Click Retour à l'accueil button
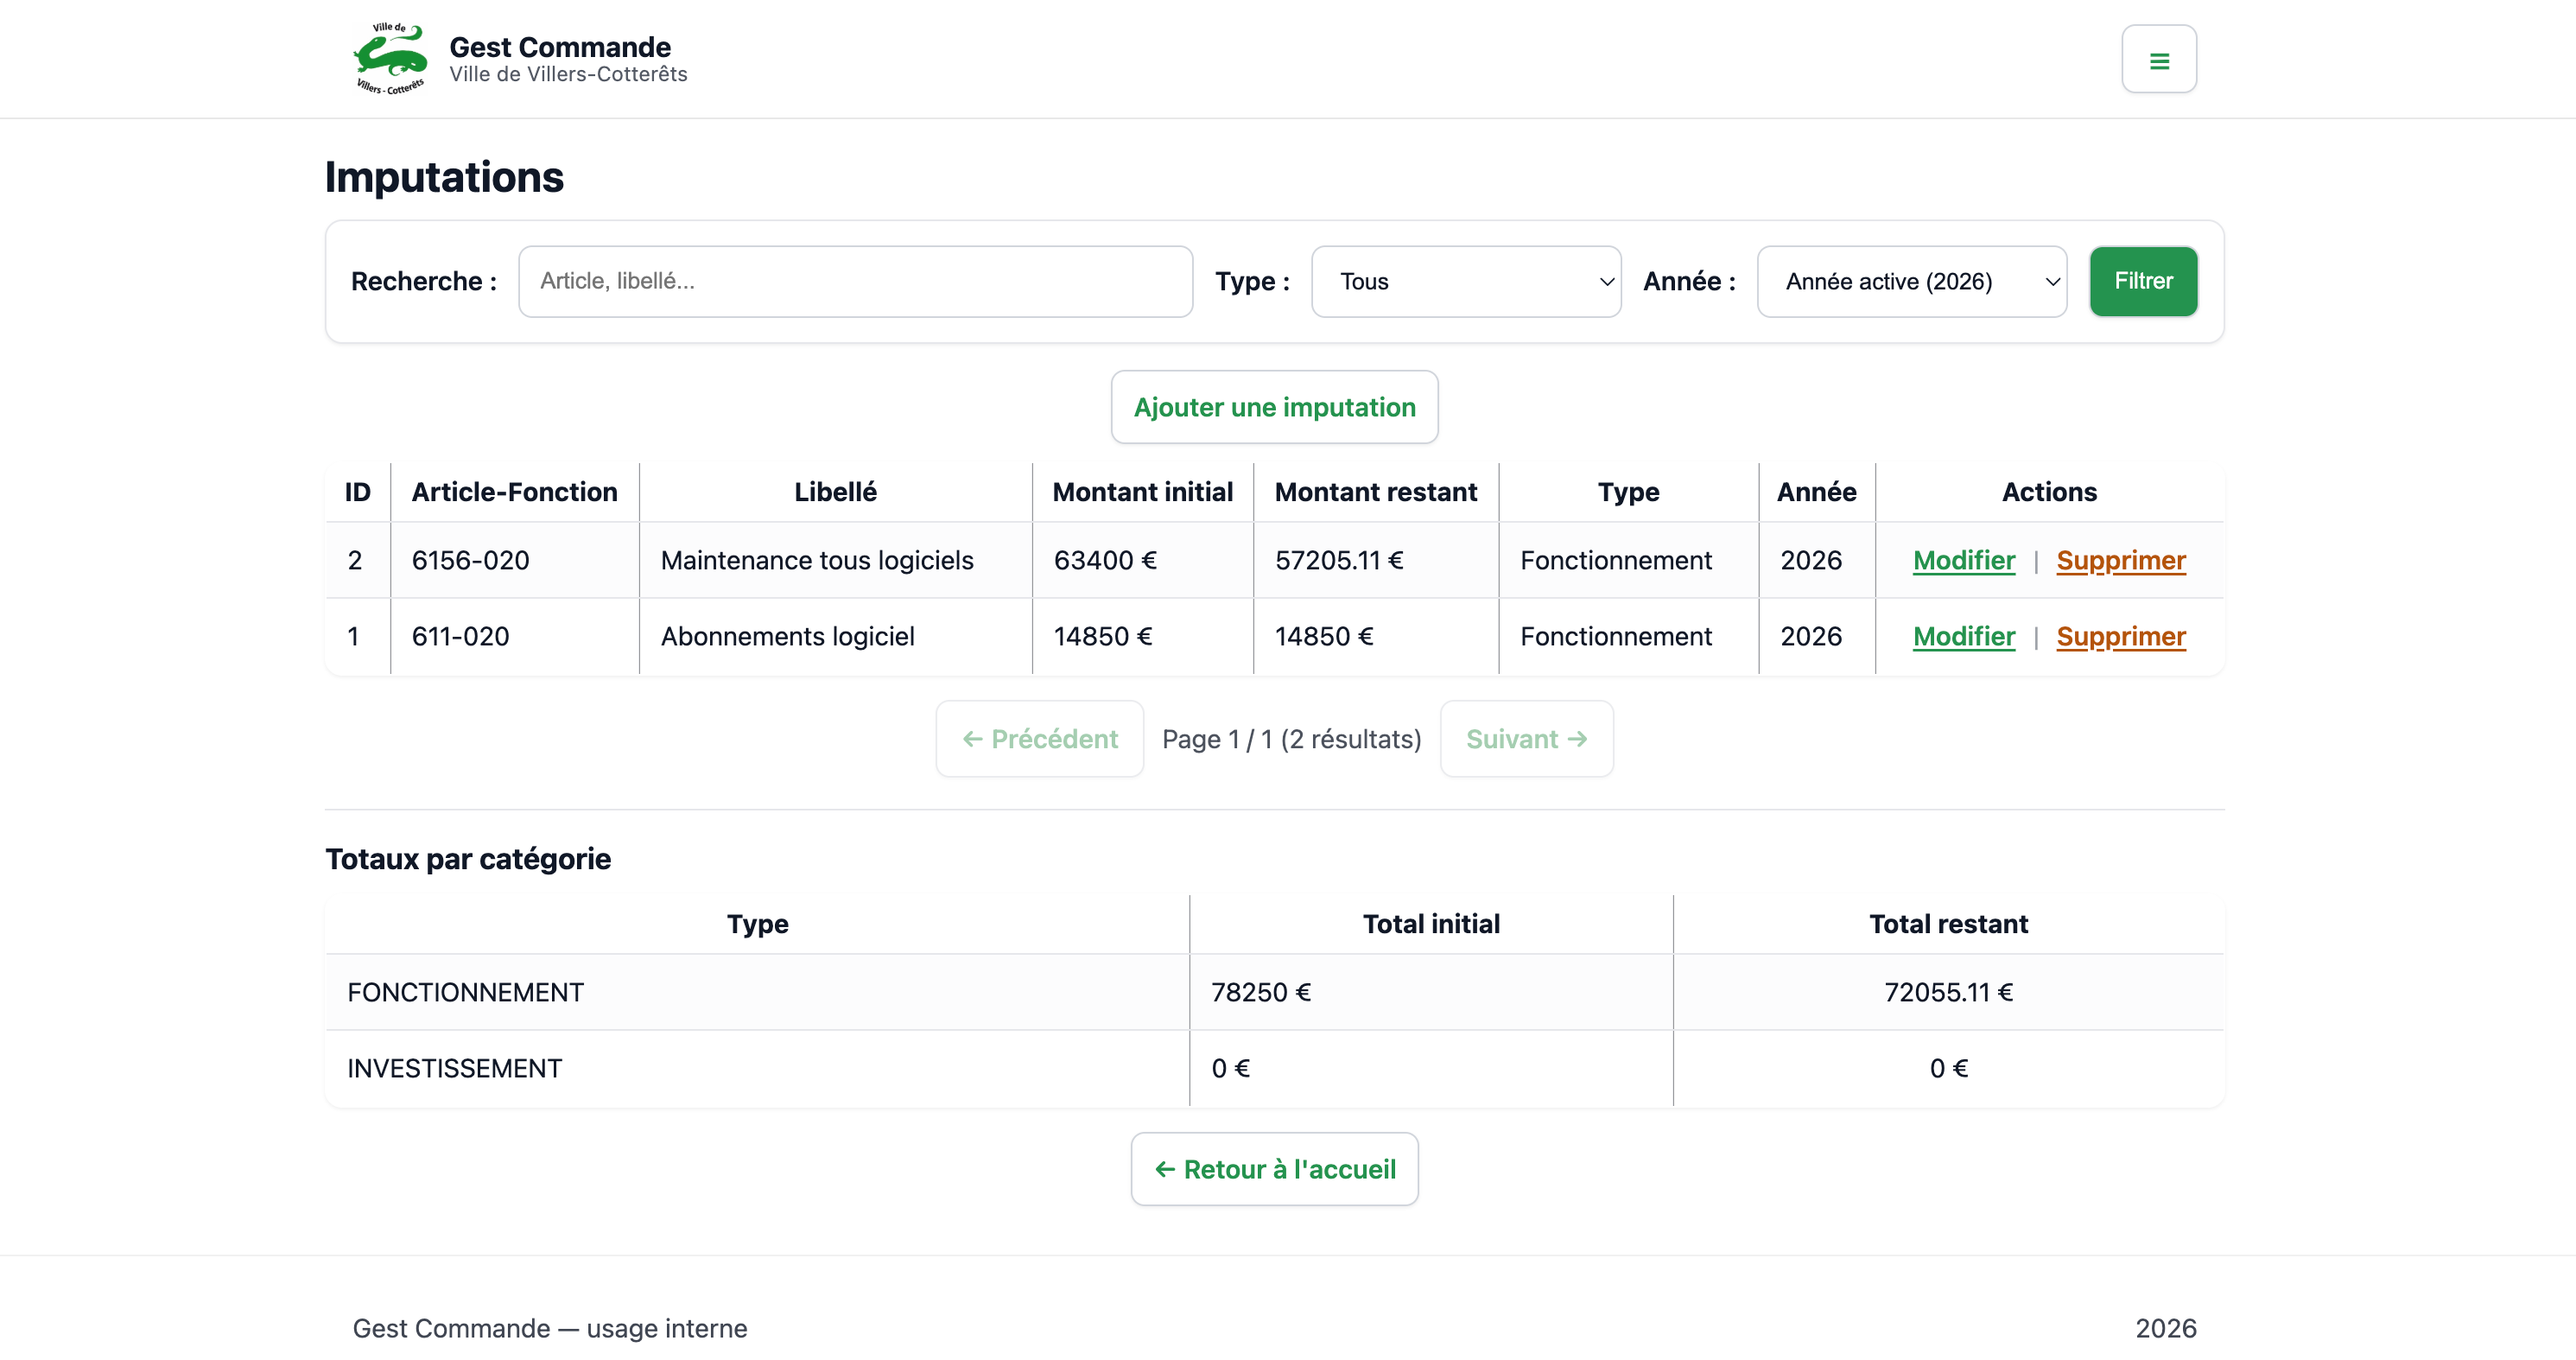The width and height of the screenshot is (2576, 1360). pos(1274,1169)
